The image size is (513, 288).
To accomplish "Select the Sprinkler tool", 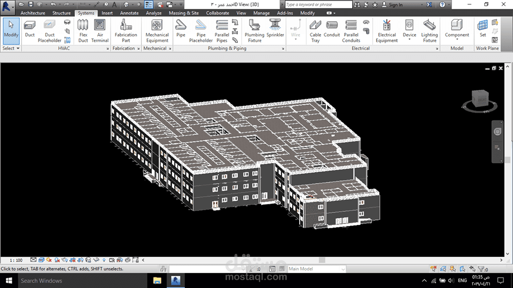I will pos(275,29).
